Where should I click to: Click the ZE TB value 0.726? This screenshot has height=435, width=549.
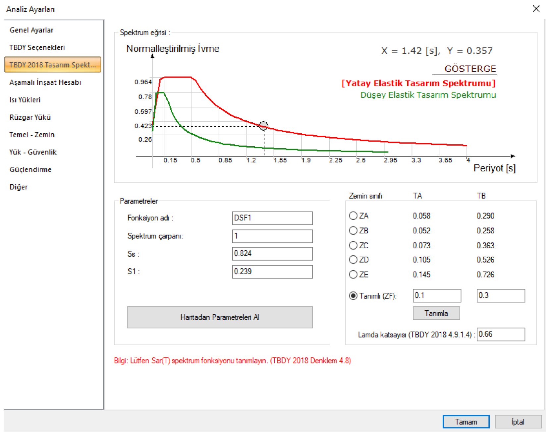[485, 275]
